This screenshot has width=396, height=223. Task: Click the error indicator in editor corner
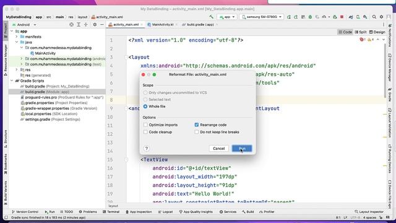click(362, 40)
